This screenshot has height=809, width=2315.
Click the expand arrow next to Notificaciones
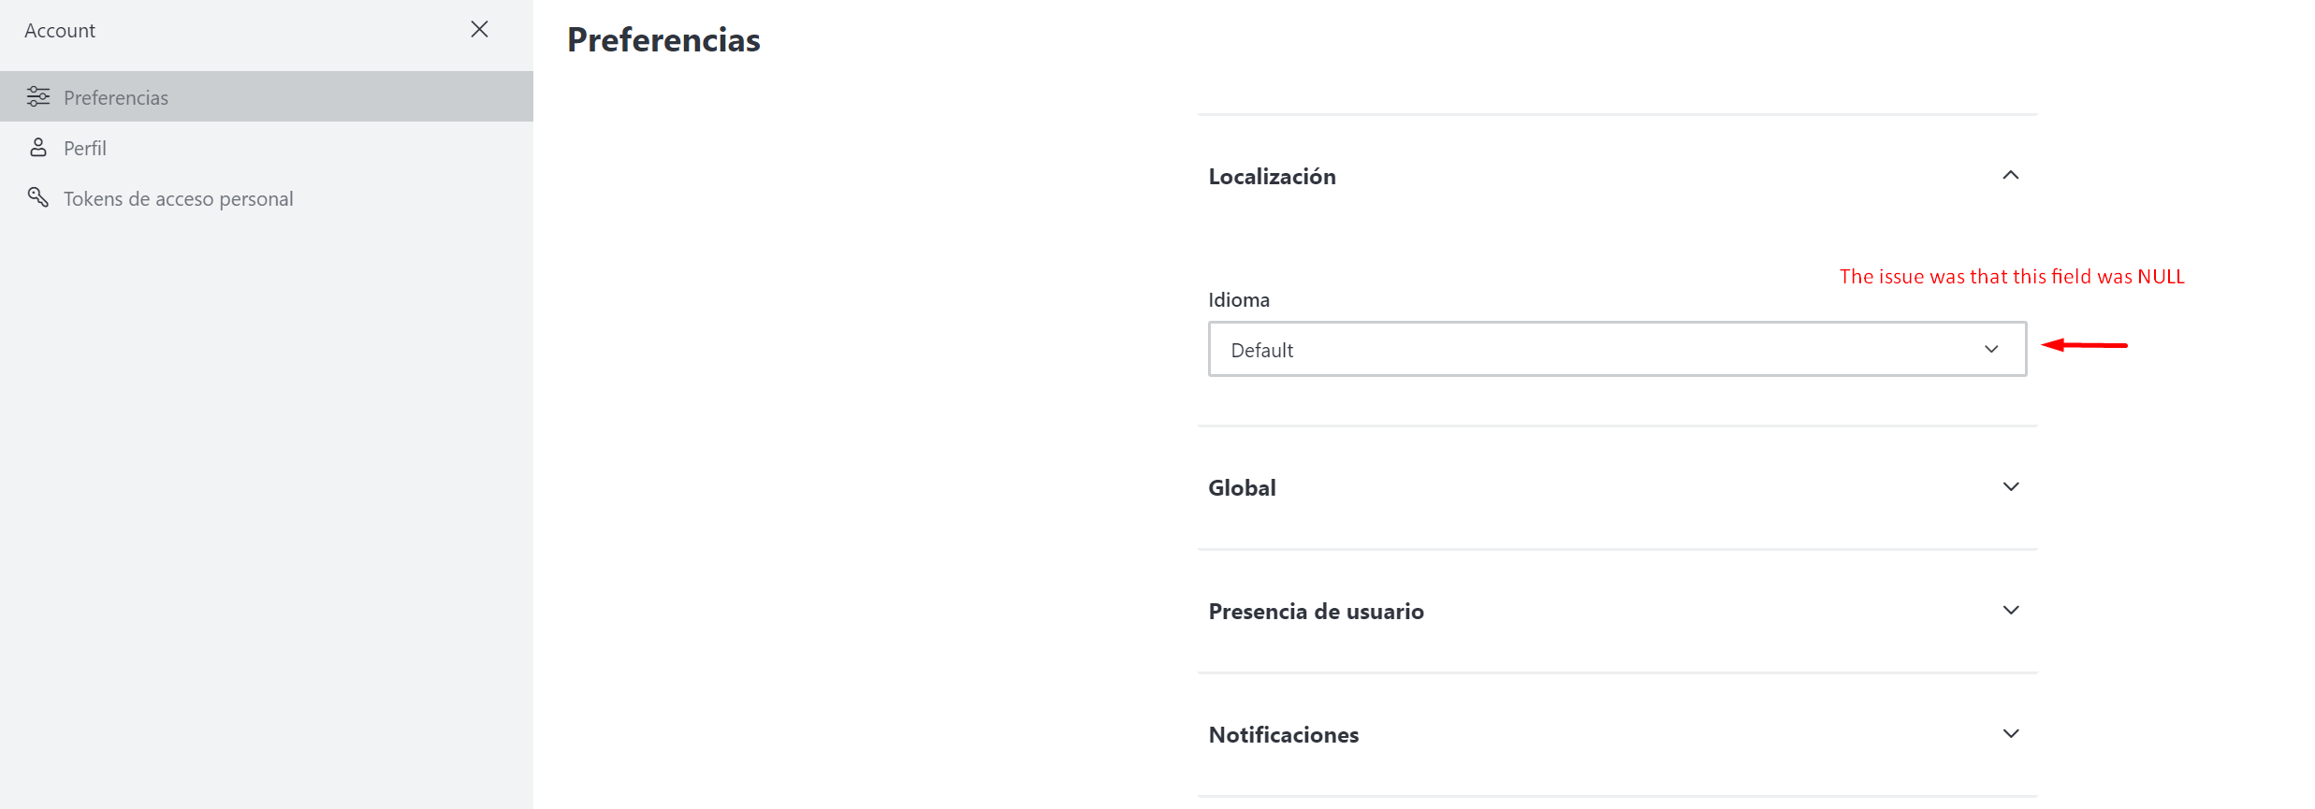(2011, 733)
